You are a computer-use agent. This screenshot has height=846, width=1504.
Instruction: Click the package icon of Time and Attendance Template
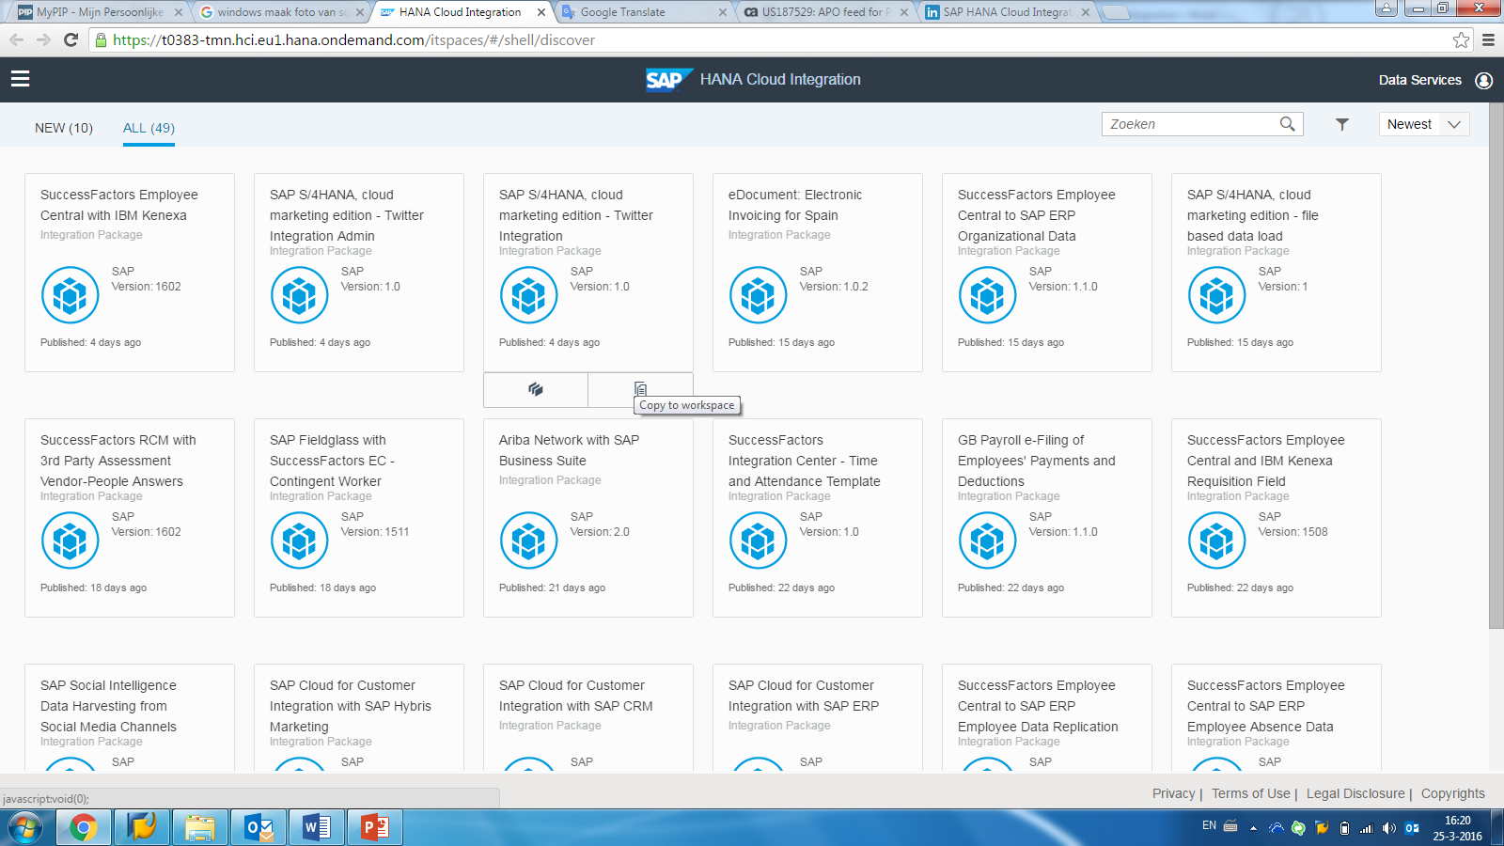point(759,540)
